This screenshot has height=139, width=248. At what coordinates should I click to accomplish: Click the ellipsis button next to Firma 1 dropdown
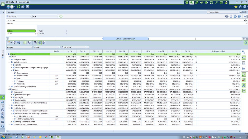coord(88,47)
